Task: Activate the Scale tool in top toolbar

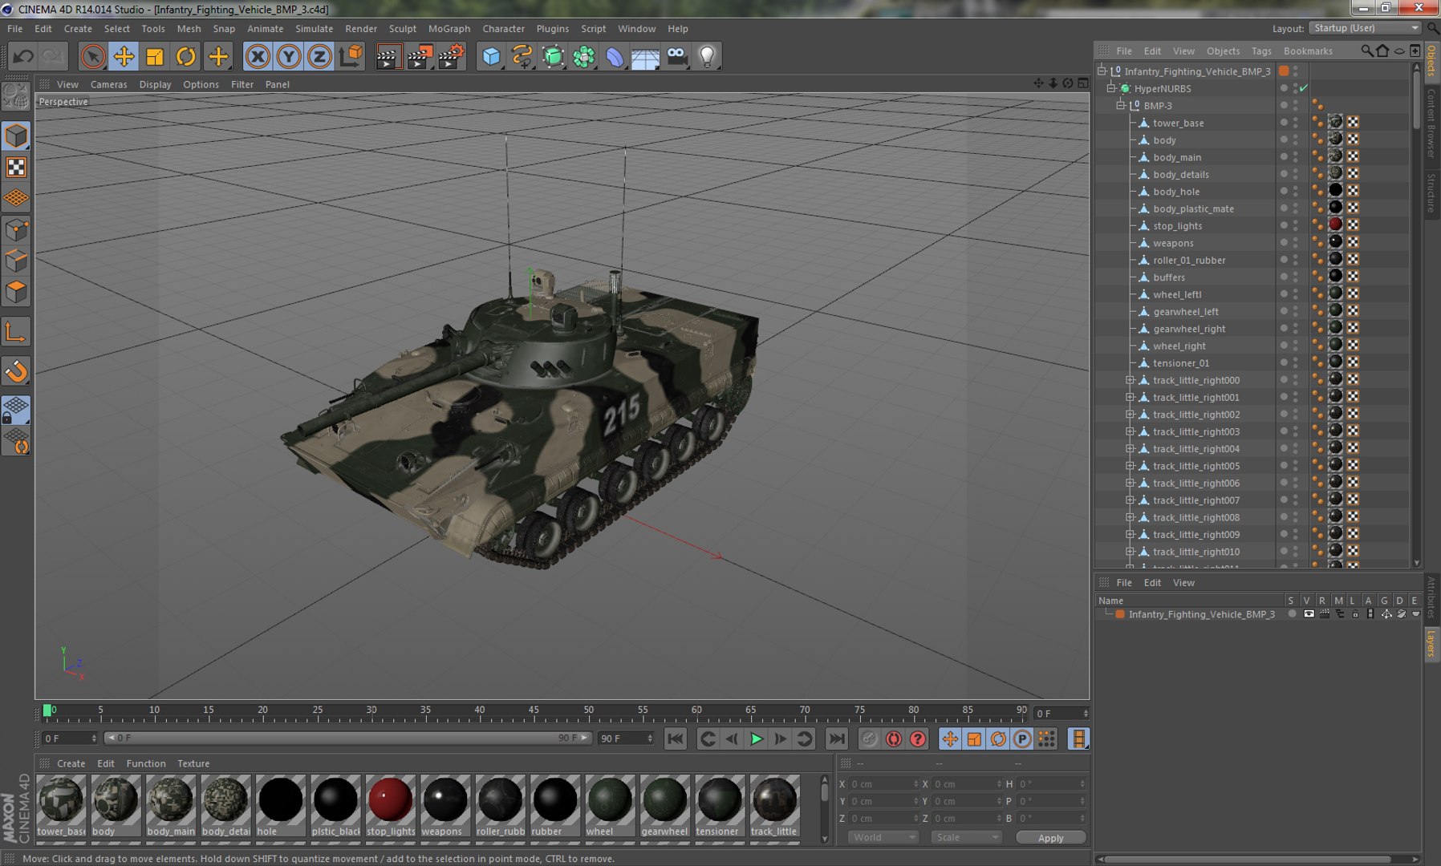Action: [x=155, y=56]
